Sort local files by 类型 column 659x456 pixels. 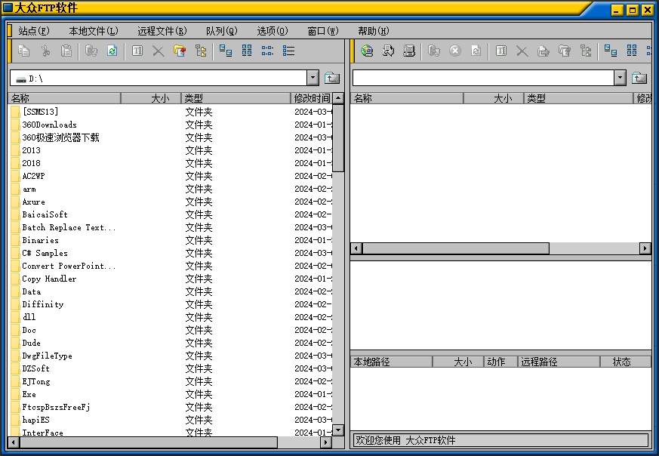point(236,98)
